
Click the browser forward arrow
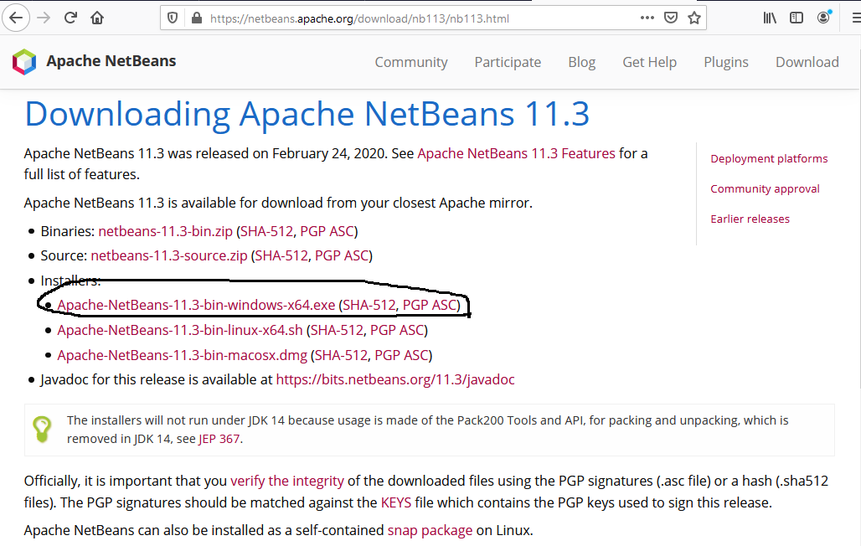(44, 18)
